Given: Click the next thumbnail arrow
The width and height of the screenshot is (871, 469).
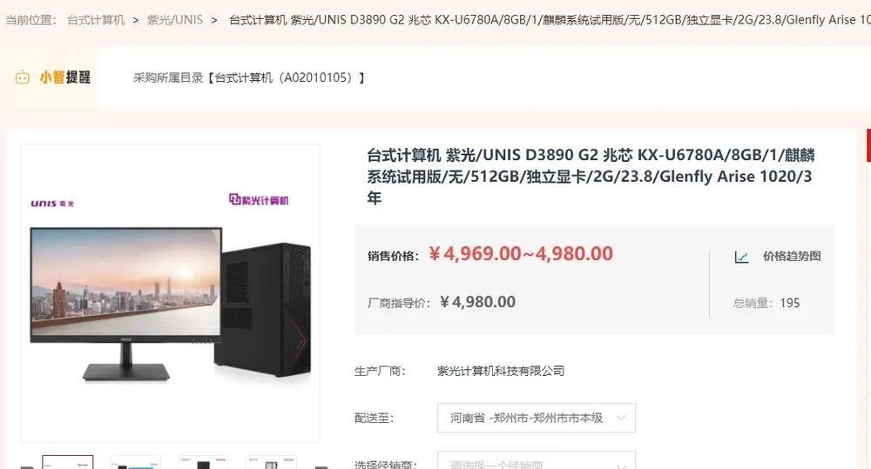Looking at the screenshot, I should coord(321,466).
